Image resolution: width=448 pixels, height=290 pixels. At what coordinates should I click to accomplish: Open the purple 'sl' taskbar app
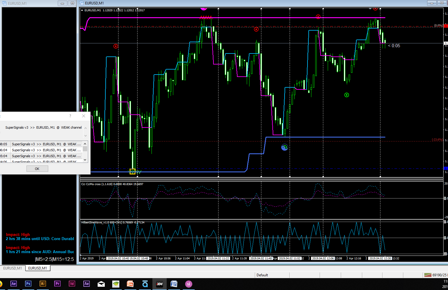point(188,284)
